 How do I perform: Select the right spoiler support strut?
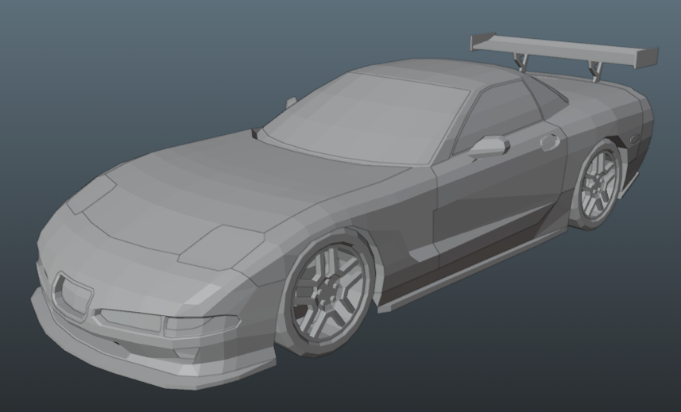coord(594,71)
